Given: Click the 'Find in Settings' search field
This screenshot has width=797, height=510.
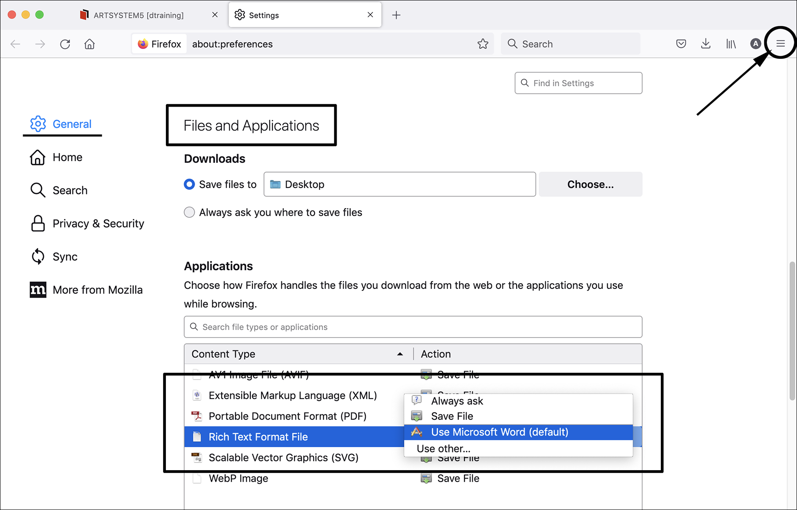Looking at the screenshot, I should click(x=578, y=83).
